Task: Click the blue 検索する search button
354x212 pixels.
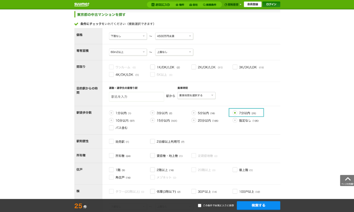Action: pos(258,206)
